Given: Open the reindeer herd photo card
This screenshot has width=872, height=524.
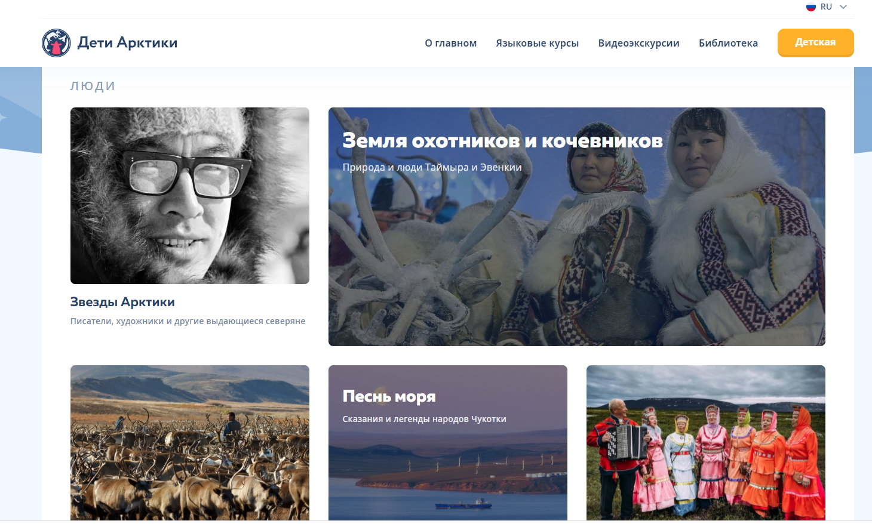Looking at the screenshot, I should pyautogui.click(x=190, y=443).
